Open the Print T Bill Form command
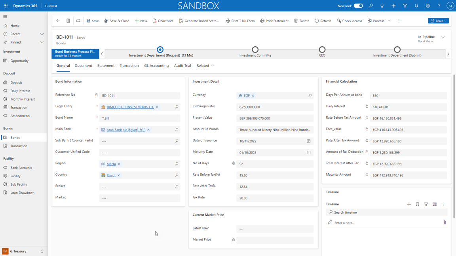 coord(240,21)
